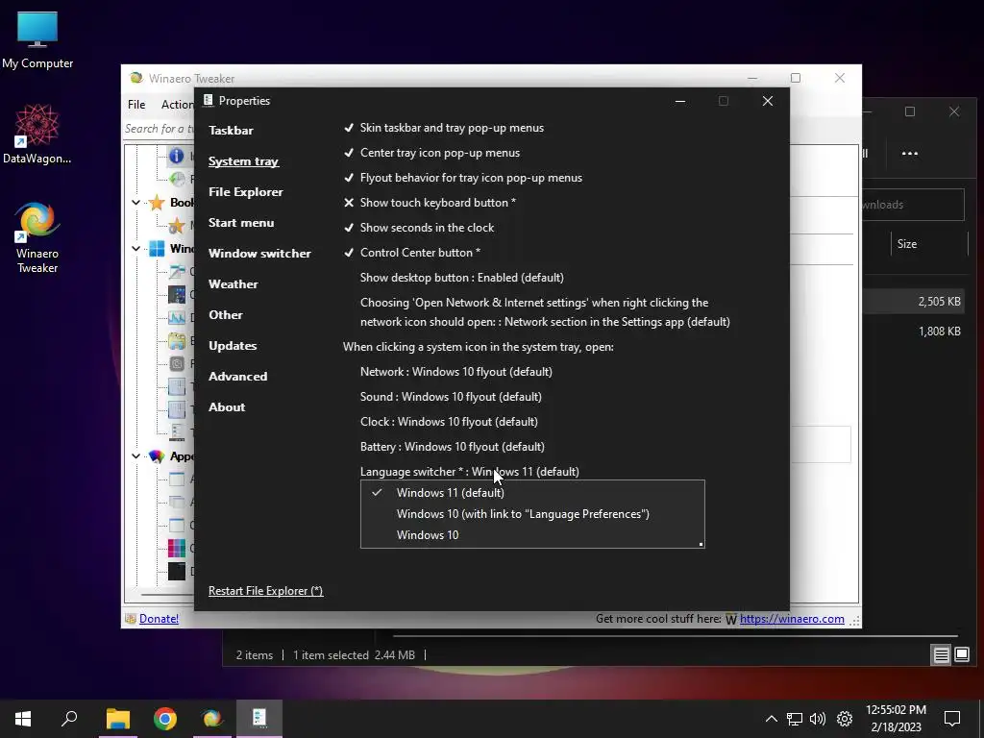
Task: Open the File Explorer settings section
Action: pyautogui.click(x=245, y=192)
